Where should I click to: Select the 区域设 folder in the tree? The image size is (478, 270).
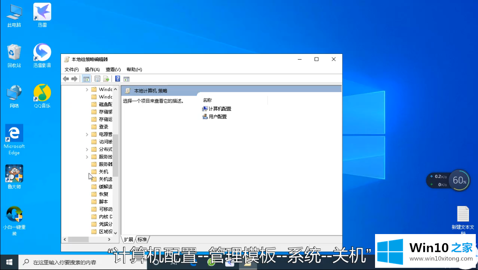102,231
